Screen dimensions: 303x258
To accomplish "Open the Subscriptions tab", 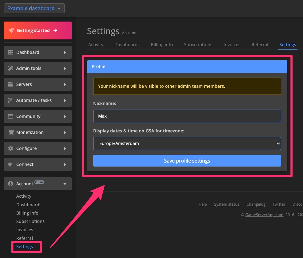I will (198, 45).
